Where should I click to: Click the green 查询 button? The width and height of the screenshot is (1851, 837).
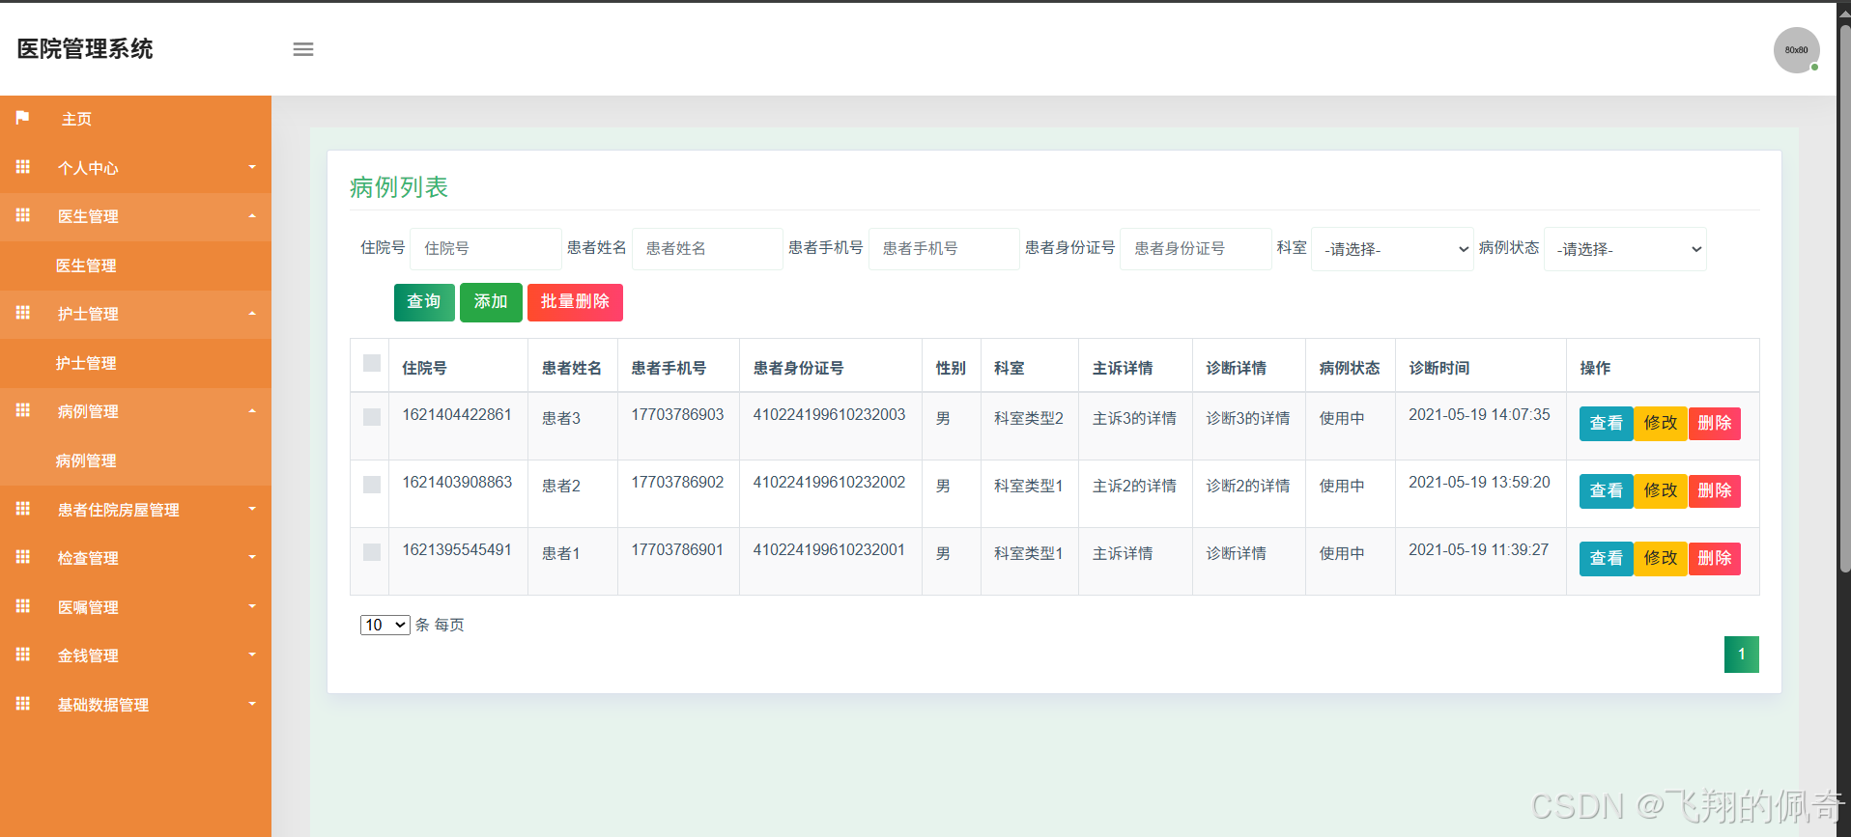tap(424, 302)
